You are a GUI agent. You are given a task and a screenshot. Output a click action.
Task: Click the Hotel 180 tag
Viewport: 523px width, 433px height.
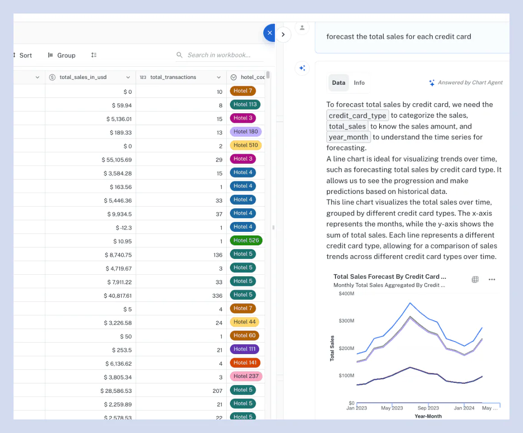click(246, 131)
